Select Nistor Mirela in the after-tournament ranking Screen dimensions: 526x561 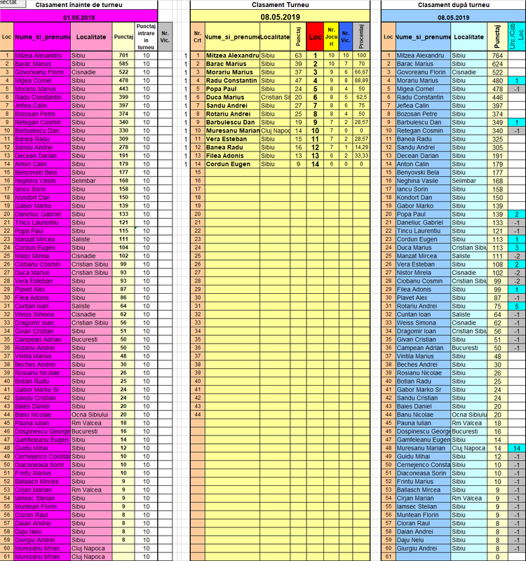click(x=423, y=273)
